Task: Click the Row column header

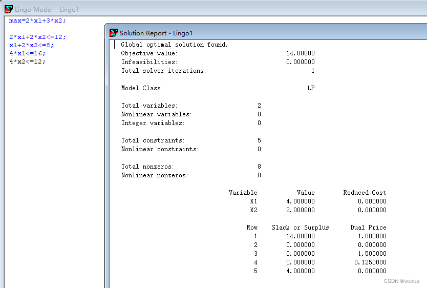Action: 252,228
